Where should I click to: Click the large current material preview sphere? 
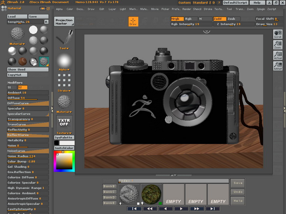[x=17, y=33]
